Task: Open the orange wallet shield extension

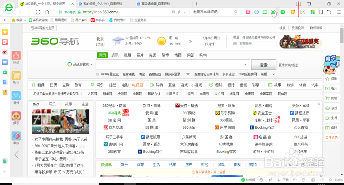Action: tap(292, 12)
